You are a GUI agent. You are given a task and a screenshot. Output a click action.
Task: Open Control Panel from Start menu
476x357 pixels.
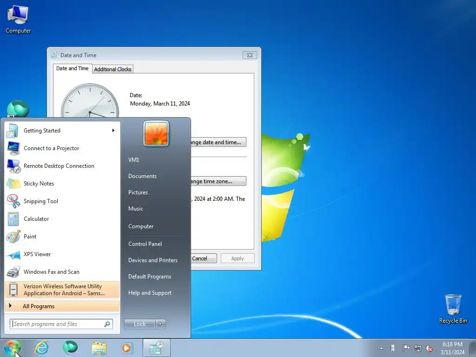tap(145, 244)
